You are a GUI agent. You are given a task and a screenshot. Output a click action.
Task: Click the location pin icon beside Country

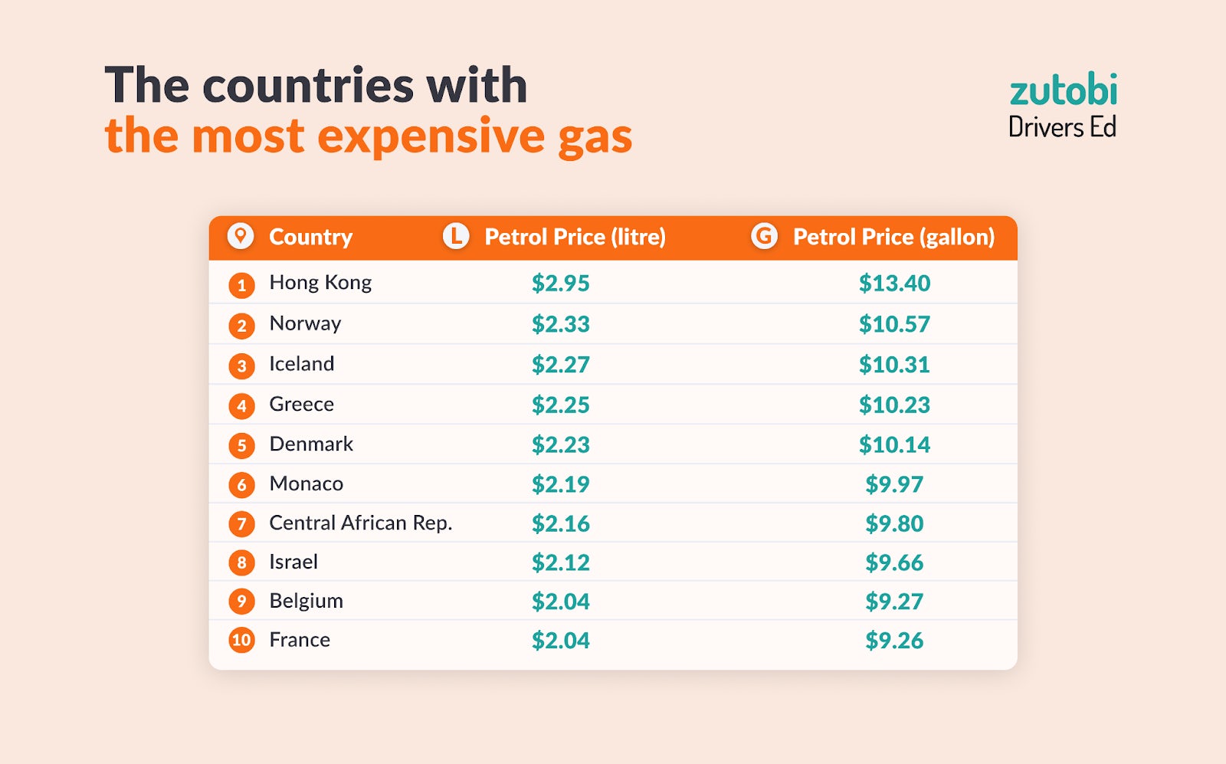(x=241, y=236)
